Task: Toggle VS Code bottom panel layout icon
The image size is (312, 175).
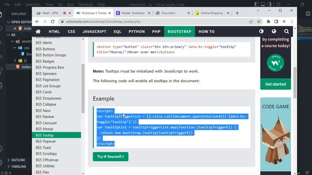Action: [263, 4]
